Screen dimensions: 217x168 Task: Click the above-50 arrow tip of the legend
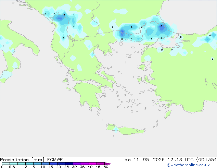pos(108,164)
